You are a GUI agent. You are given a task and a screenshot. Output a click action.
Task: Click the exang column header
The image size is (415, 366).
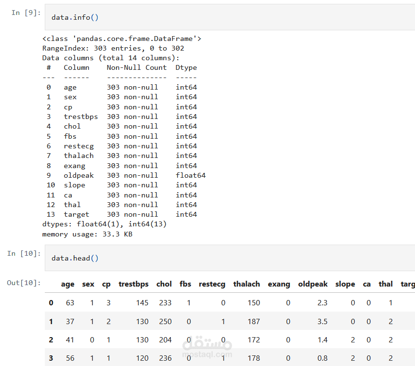[x=279, y=284]
